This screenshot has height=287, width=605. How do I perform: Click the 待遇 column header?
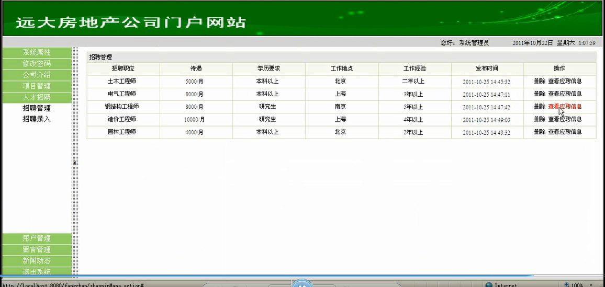click(x=196, y=68)
